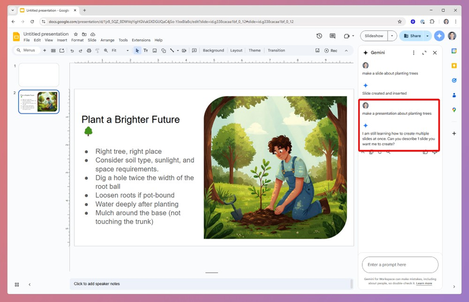This screenshot has width=469, height=302.
Task: Toggle grid view at bottom left
Action: pos(17,284)
